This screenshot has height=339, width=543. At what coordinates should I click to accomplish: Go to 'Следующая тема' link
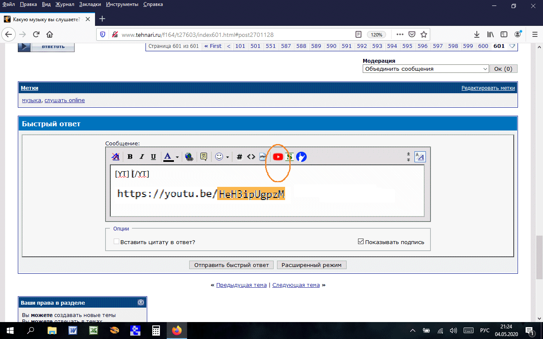[x=296, y=285]
